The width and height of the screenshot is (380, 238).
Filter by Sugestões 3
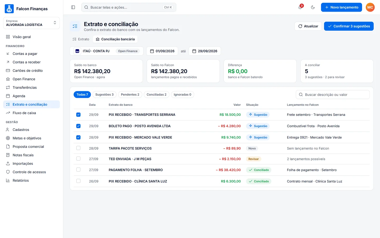(104, 95)
